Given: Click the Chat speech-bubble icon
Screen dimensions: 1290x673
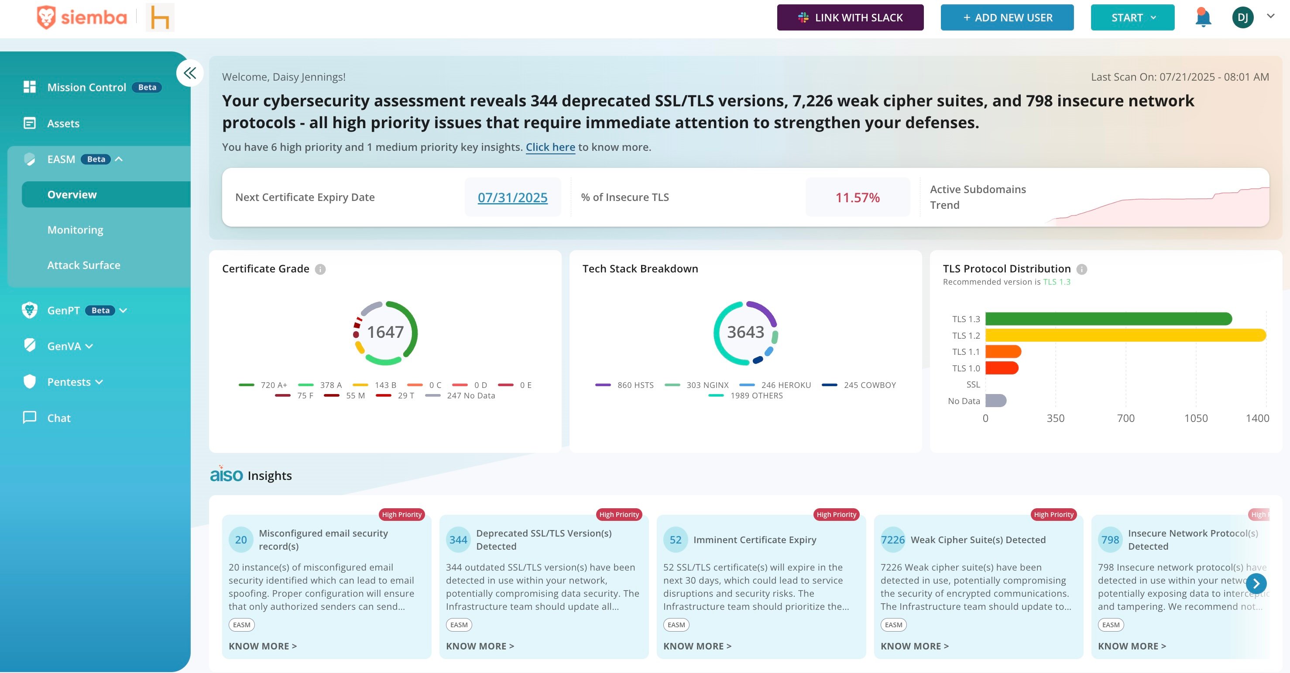Looking at the screenshot, I should (30, 418).
